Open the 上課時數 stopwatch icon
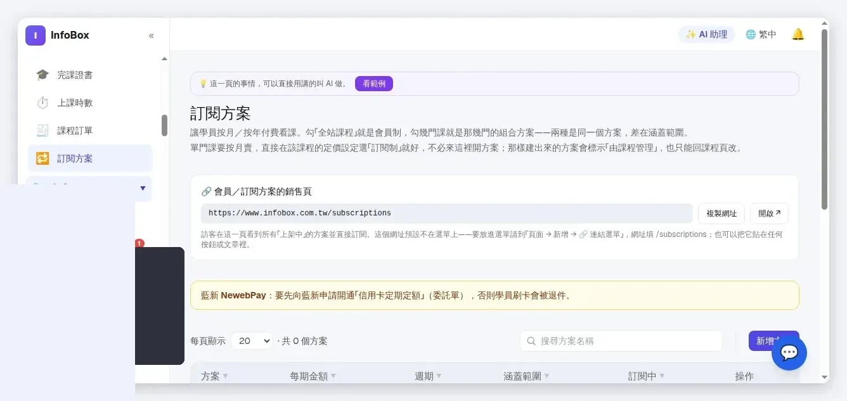 coord(42,103)
